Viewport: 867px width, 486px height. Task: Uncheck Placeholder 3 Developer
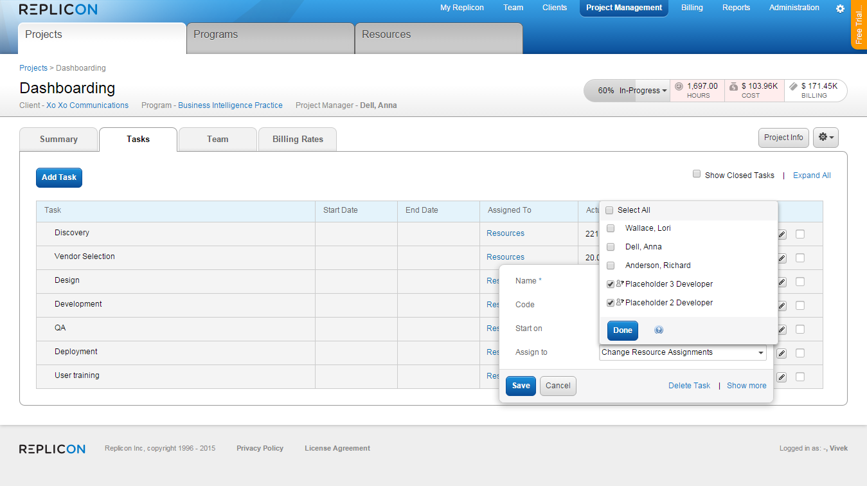tap(609, 283)
